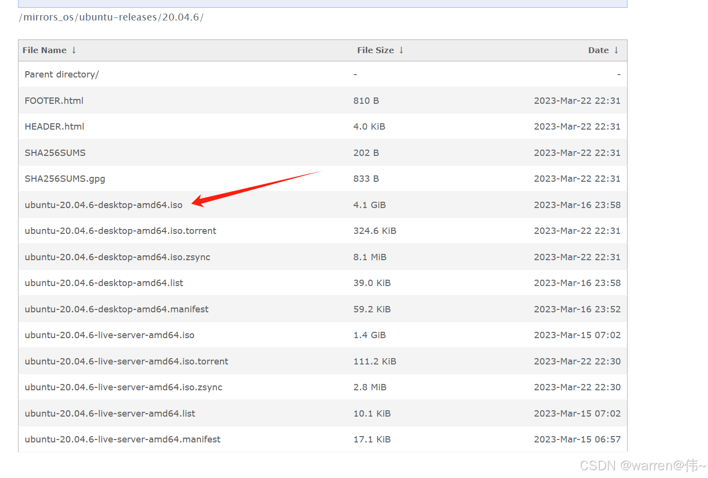The image size is (708, 478).
Task: Click the 4.1 GiB file size cell
Action: pyautogui.click(x=370, y=205)
